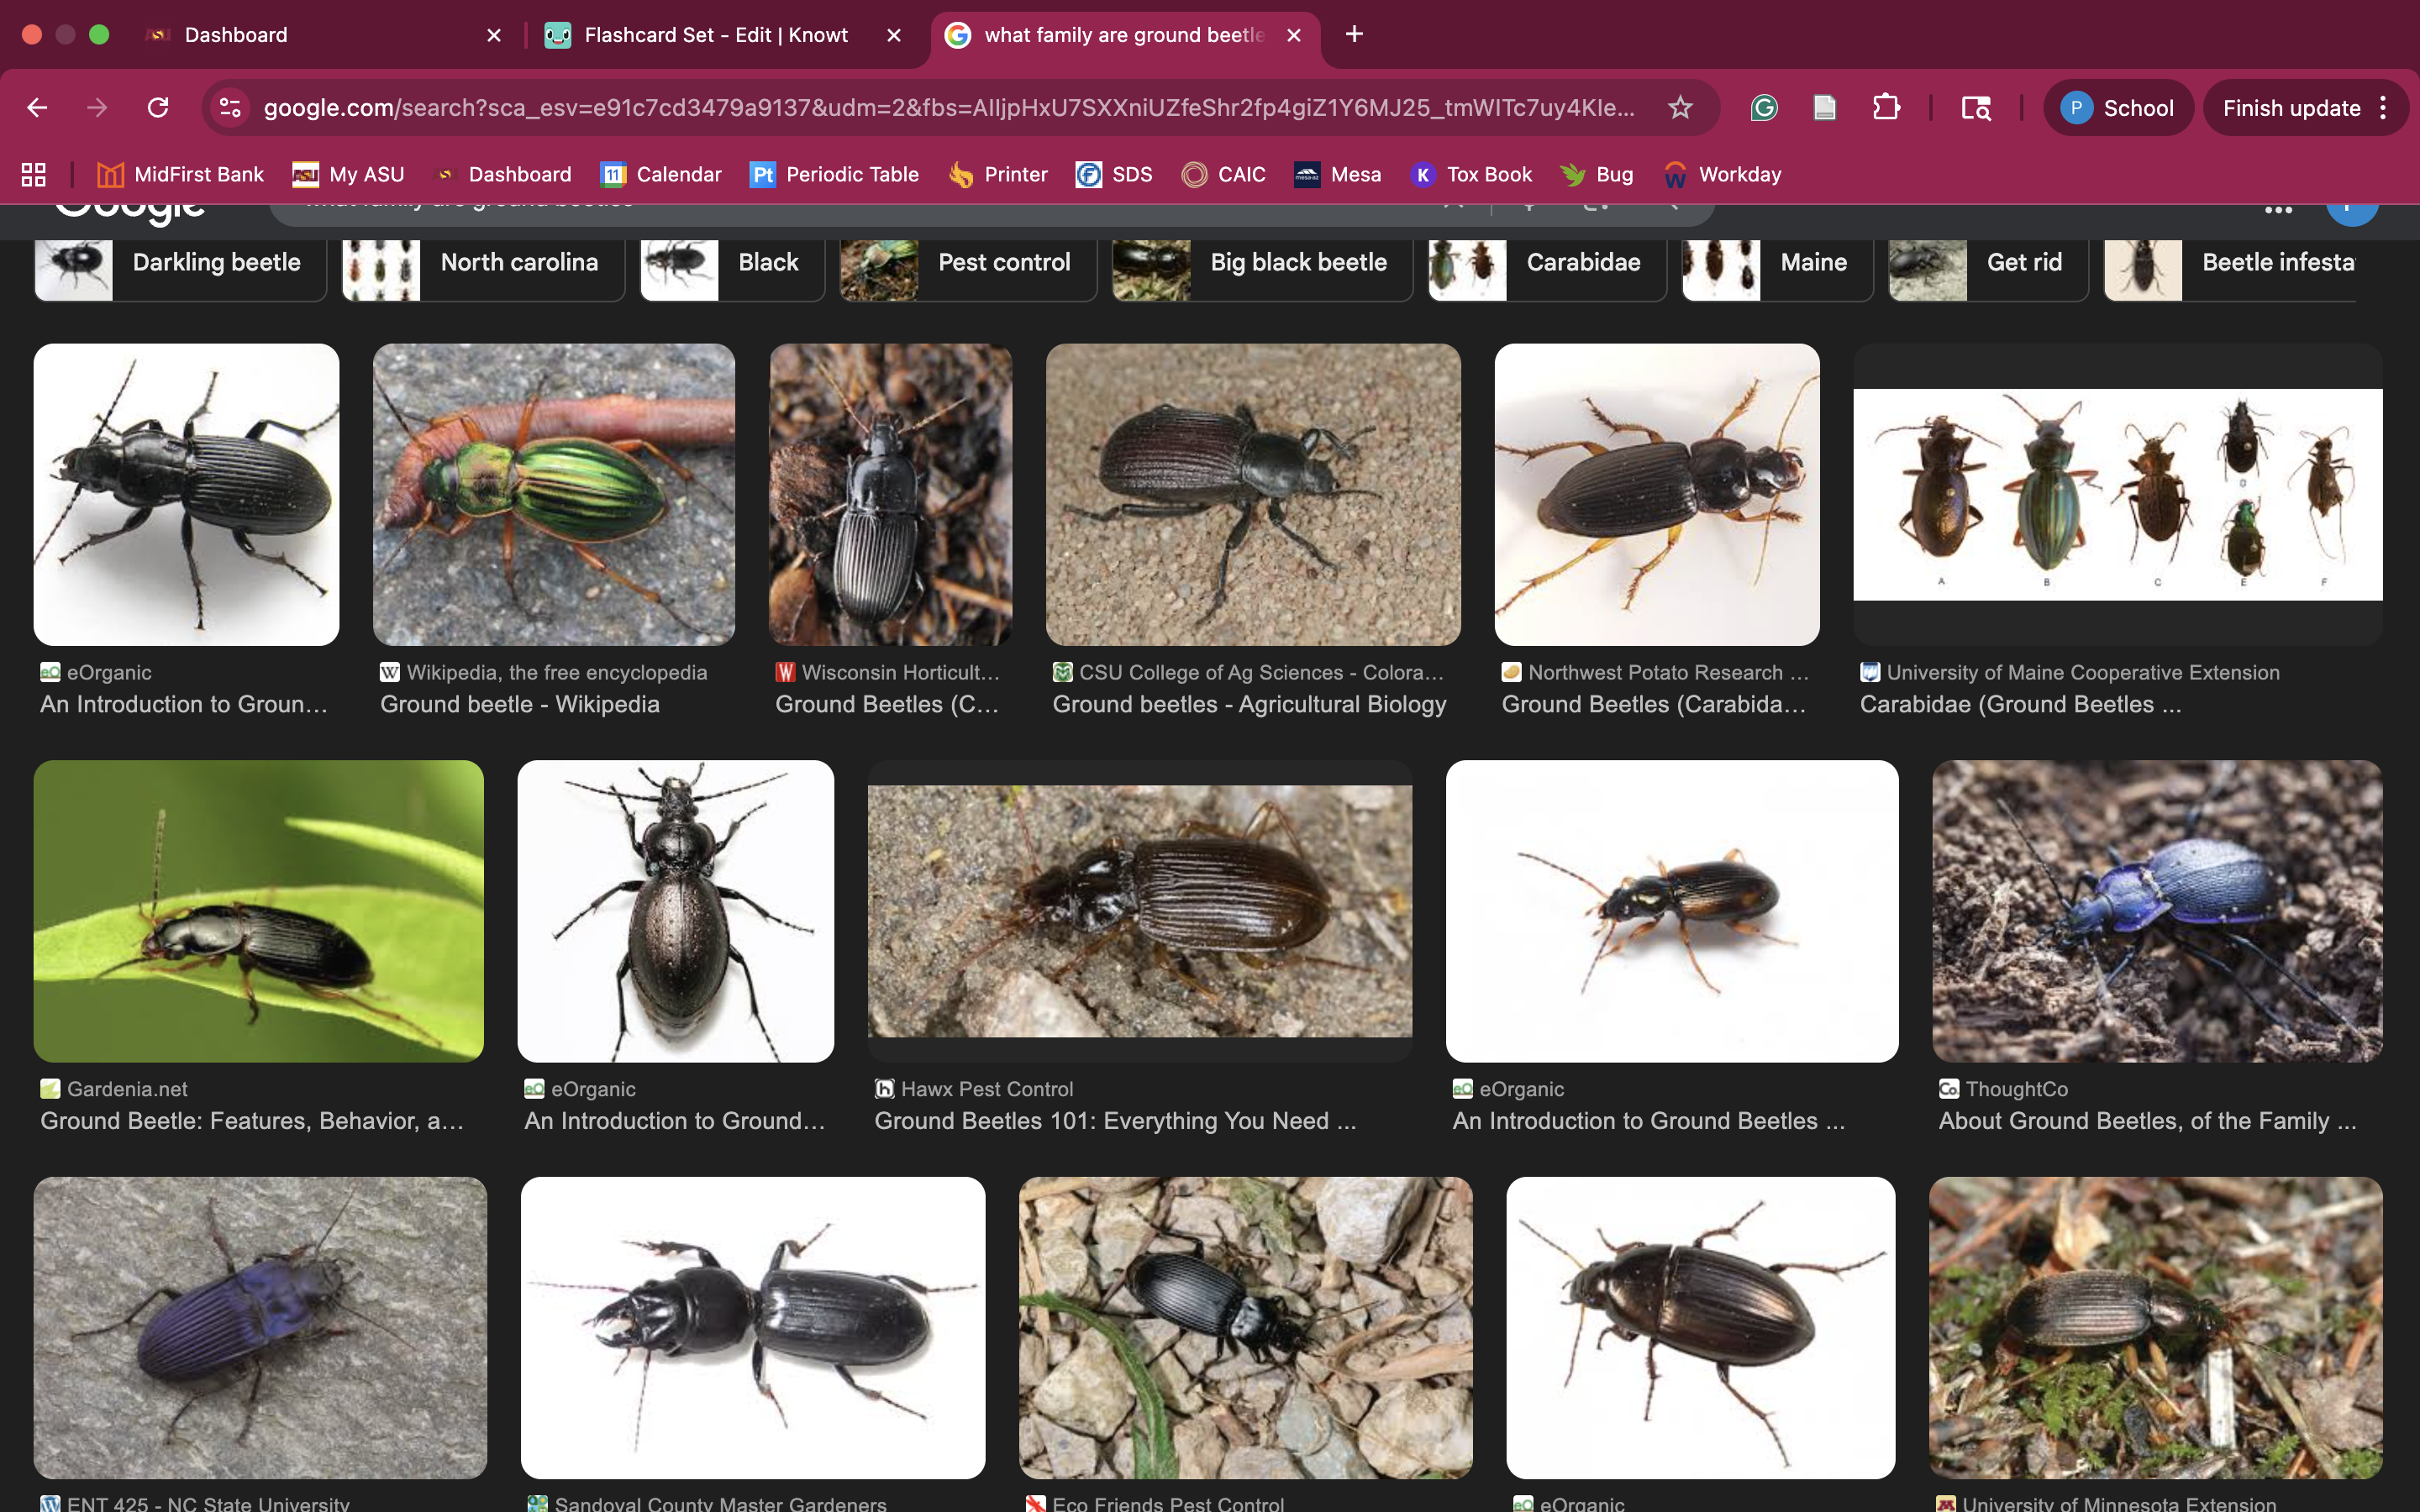Open the Periodic Table bookmark
The image size is (2420, 1512).
point(834,175)
